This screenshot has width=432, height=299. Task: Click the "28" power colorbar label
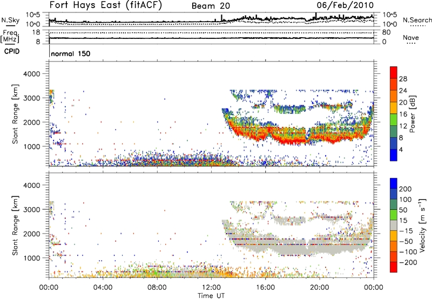[403, 79]
